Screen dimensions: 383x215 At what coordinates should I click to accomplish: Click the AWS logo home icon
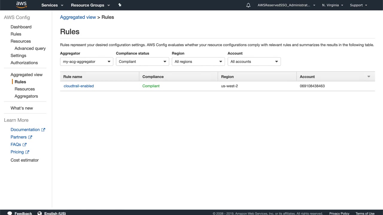(21, 5)
